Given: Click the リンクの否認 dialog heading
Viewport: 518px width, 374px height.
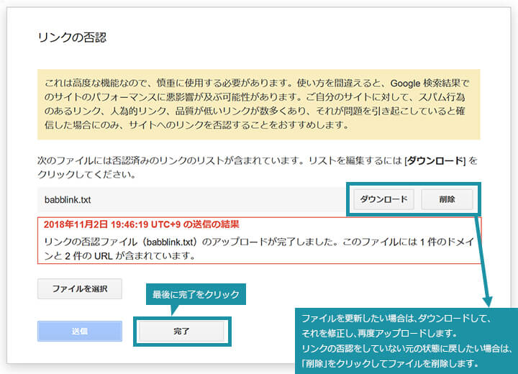Looking at the screenshot, I should pos(72,37).
